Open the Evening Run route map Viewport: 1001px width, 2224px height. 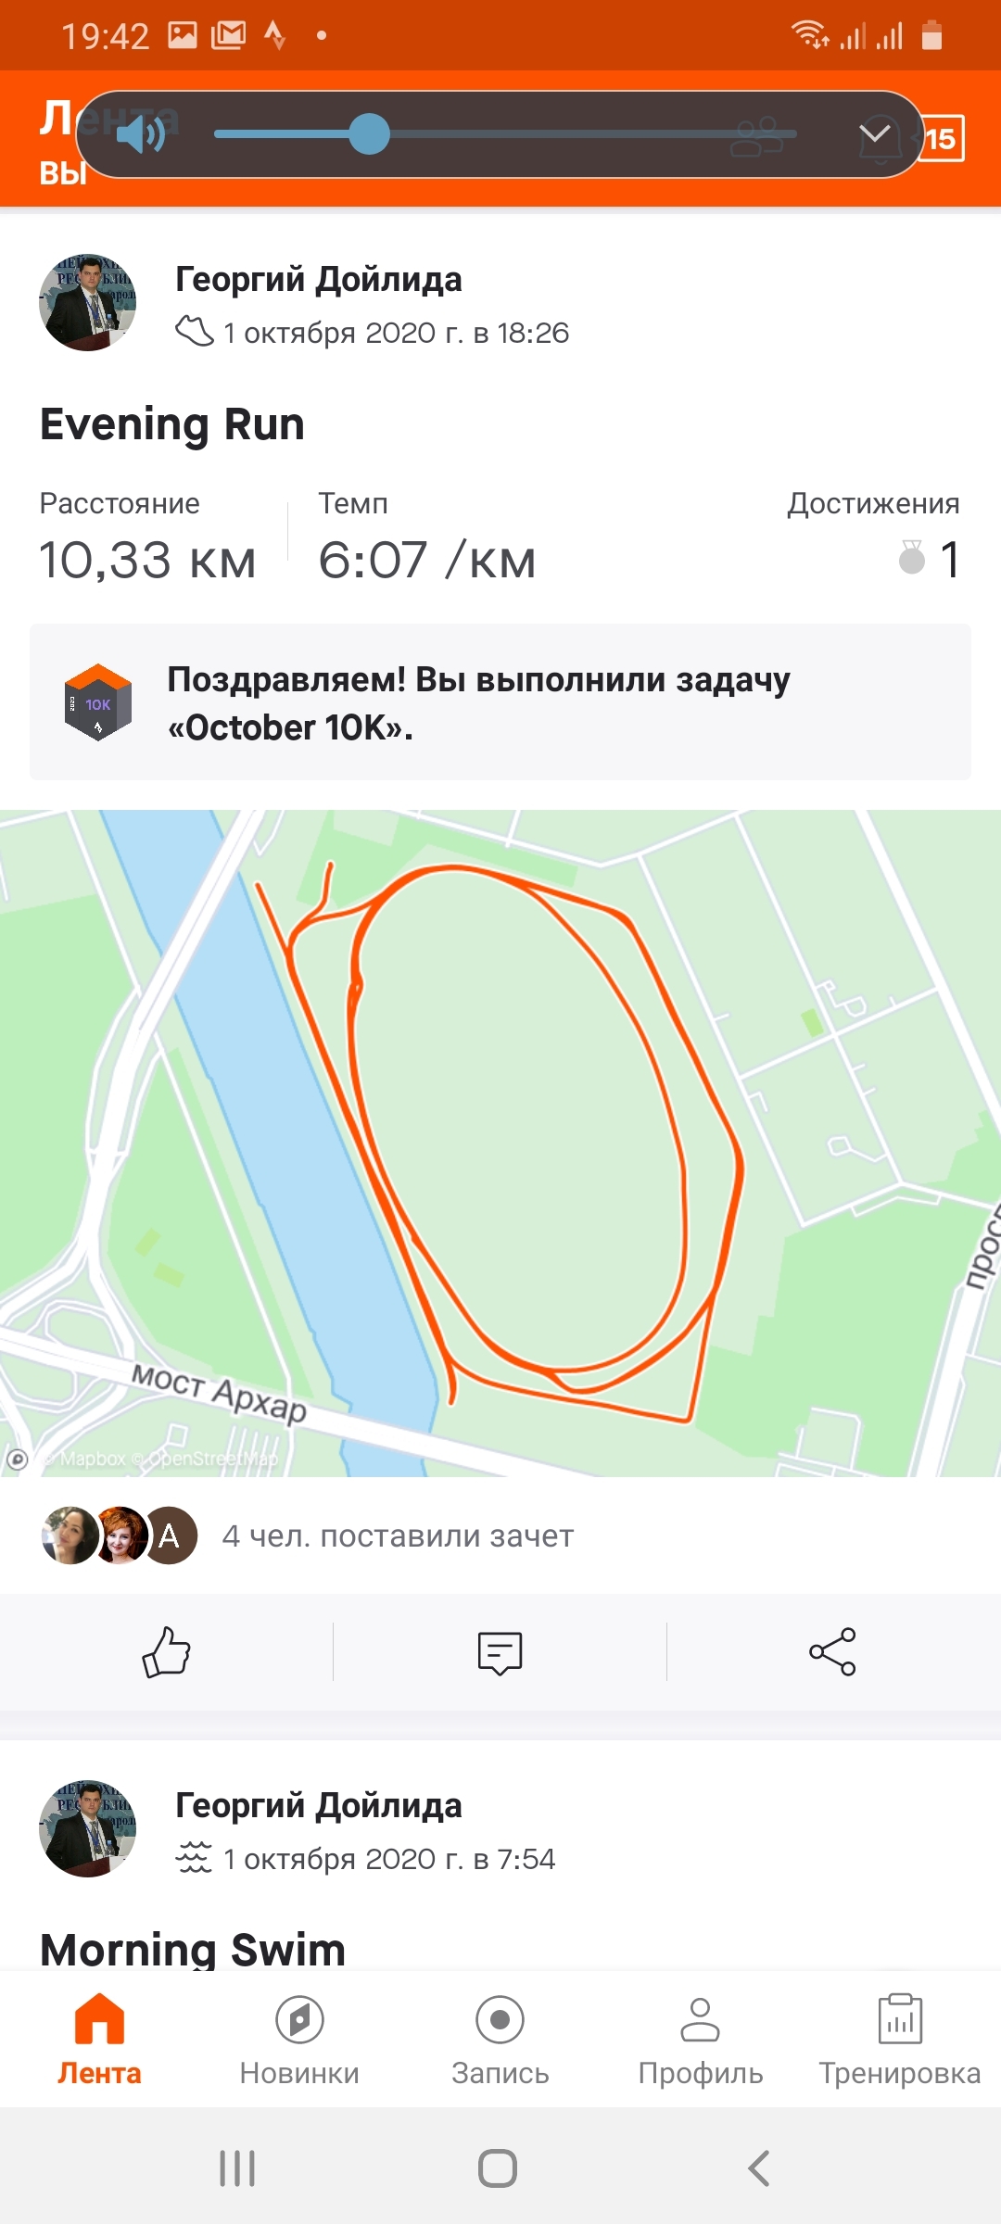click(500, 1143)
